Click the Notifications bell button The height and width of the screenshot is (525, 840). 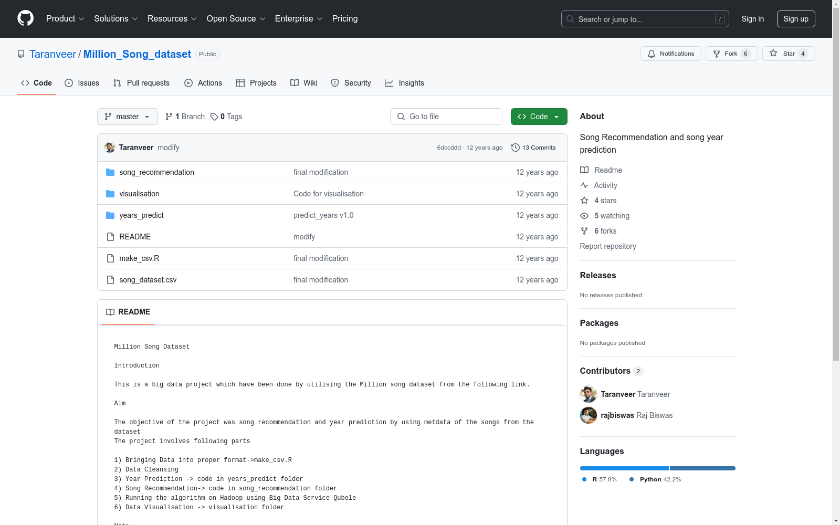click(x=670, y=54)
